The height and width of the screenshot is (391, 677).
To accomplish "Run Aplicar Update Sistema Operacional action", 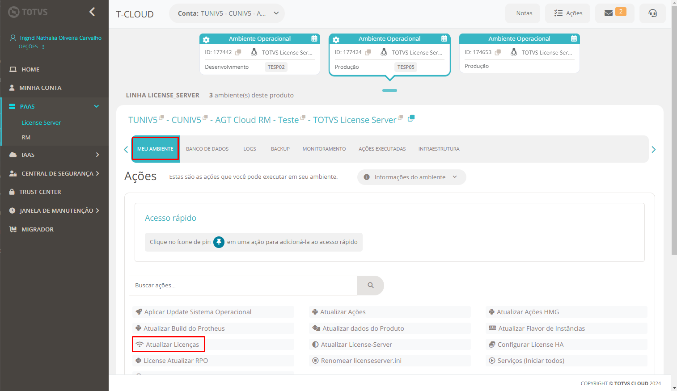I will [x=213, y=312].
